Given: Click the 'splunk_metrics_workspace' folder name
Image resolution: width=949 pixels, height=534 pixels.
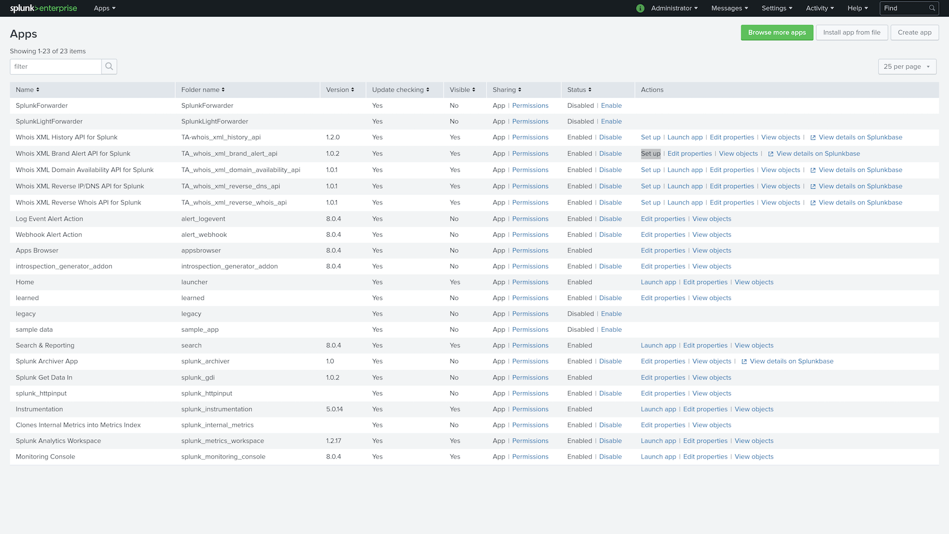Looking at the screenshot, I should tap(223, 441).
